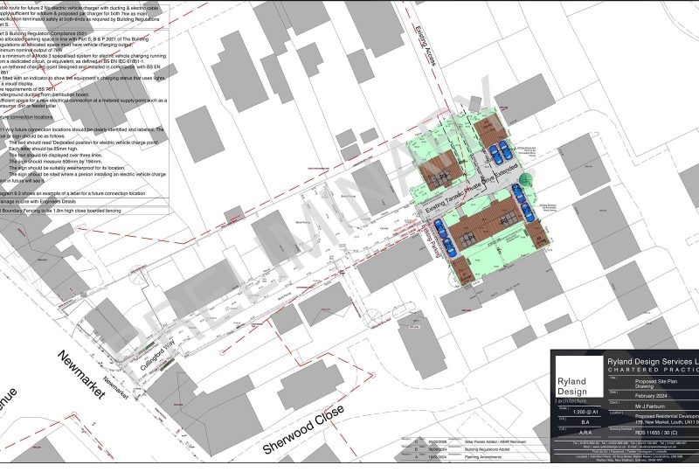The width and height of the screenshot is (699, 472).
Task: Click the 'Mr J.Fairburn' client name
Action: (x=650, y=406)
